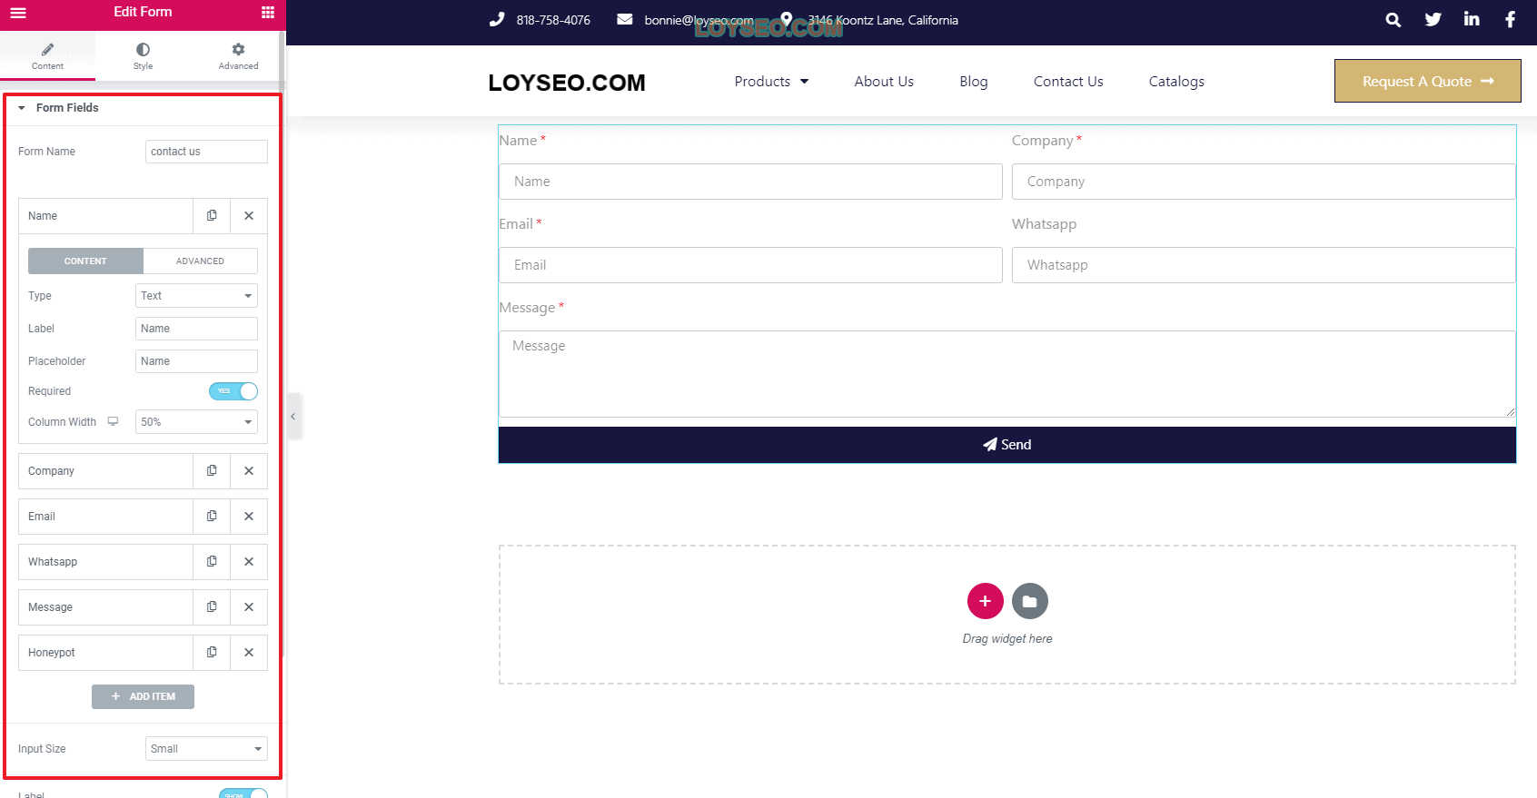Duplicate the Message form field
Viewport: 1537px width, 798px height.
(212, 607)
